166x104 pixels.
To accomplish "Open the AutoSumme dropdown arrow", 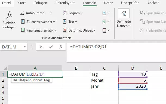I will [x=51, y=13].
